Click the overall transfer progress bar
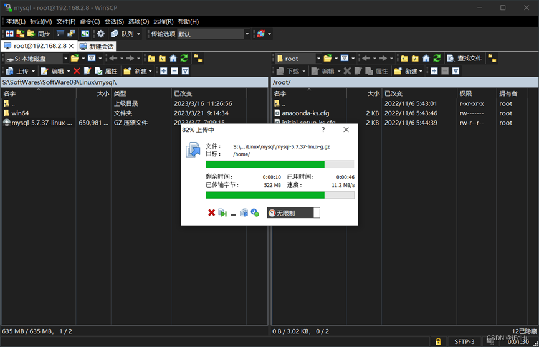 coord(280,195)
